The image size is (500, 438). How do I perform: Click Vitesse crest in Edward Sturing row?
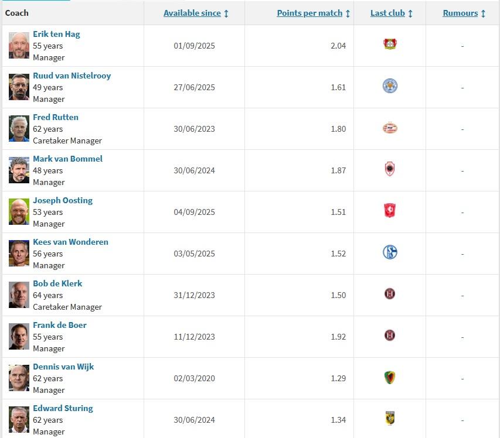tap(390, 419)
